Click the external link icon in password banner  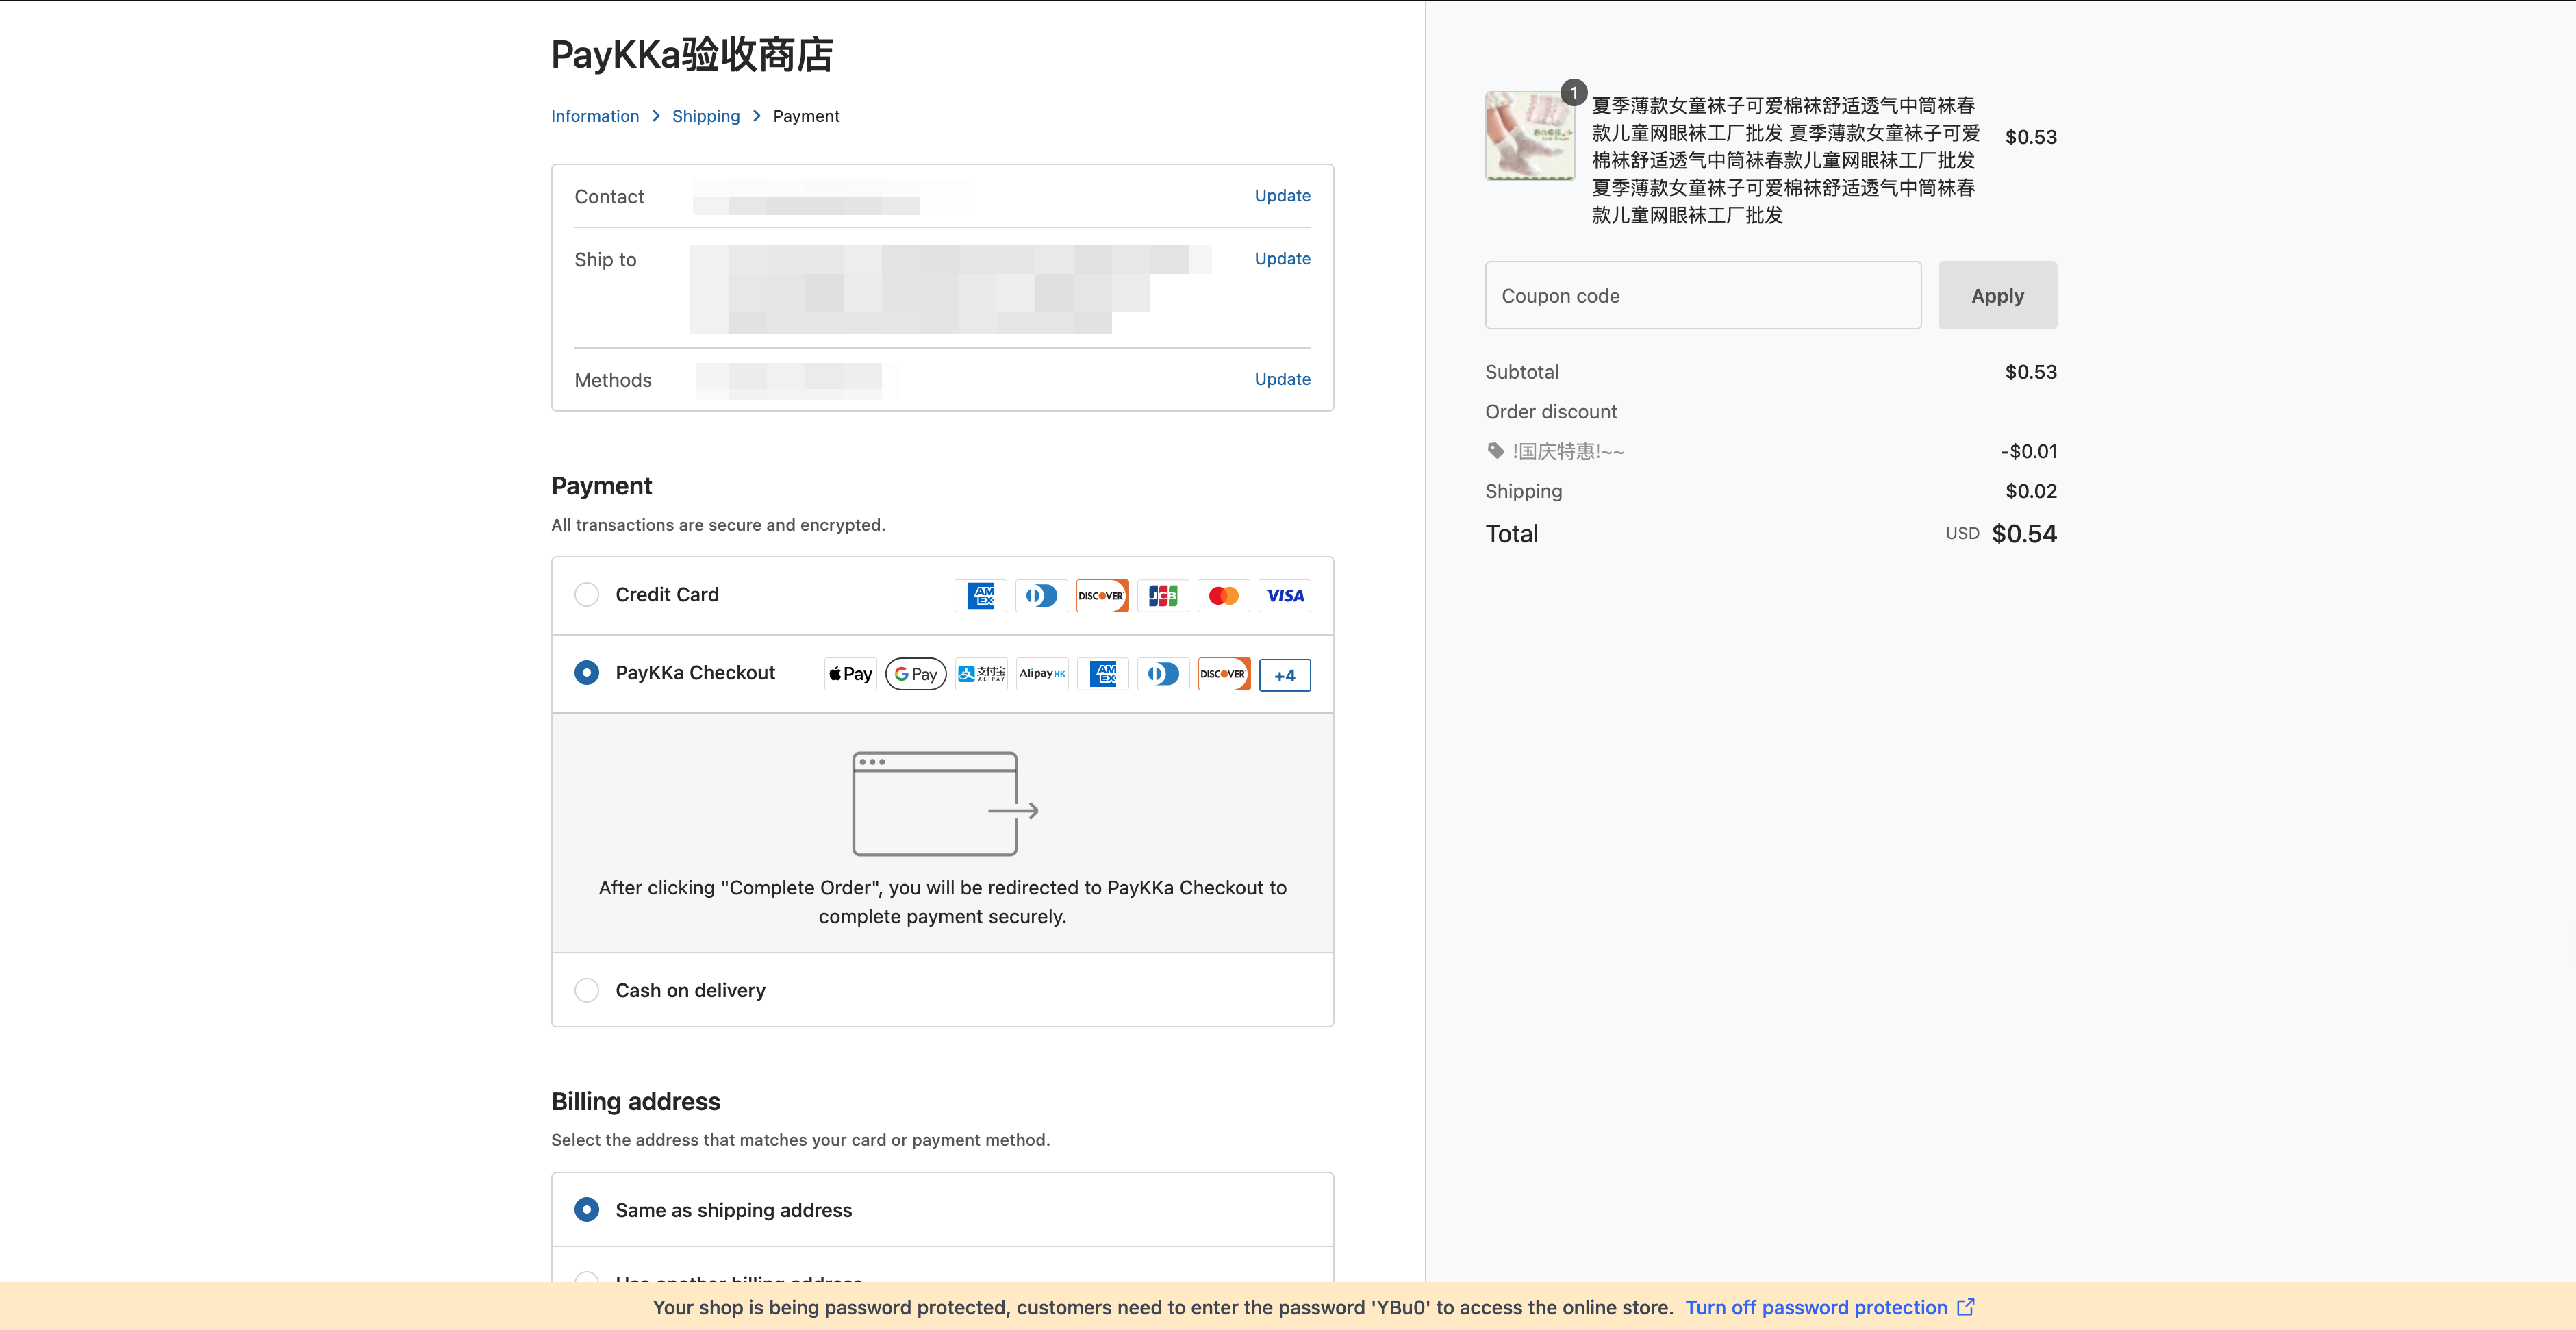1965,1307
